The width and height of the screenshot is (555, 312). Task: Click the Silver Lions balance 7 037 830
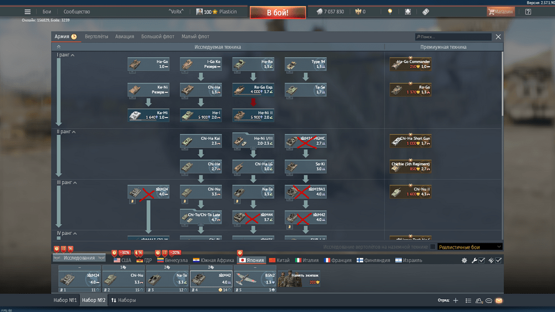(x=330, y=12)
